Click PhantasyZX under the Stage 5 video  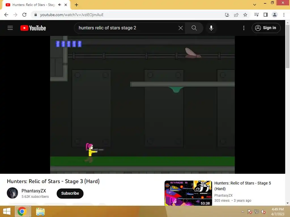coord(223,196)
